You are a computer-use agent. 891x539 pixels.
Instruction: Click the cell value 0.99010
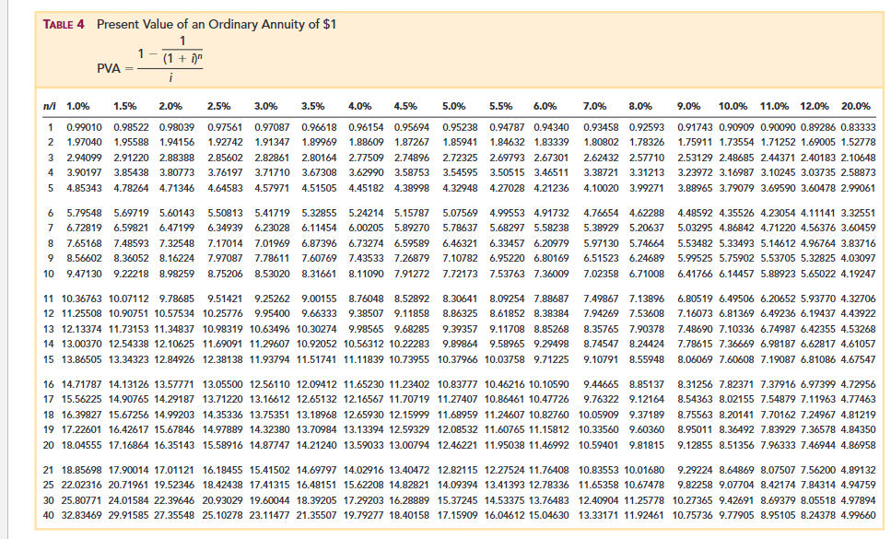(84, 127)
